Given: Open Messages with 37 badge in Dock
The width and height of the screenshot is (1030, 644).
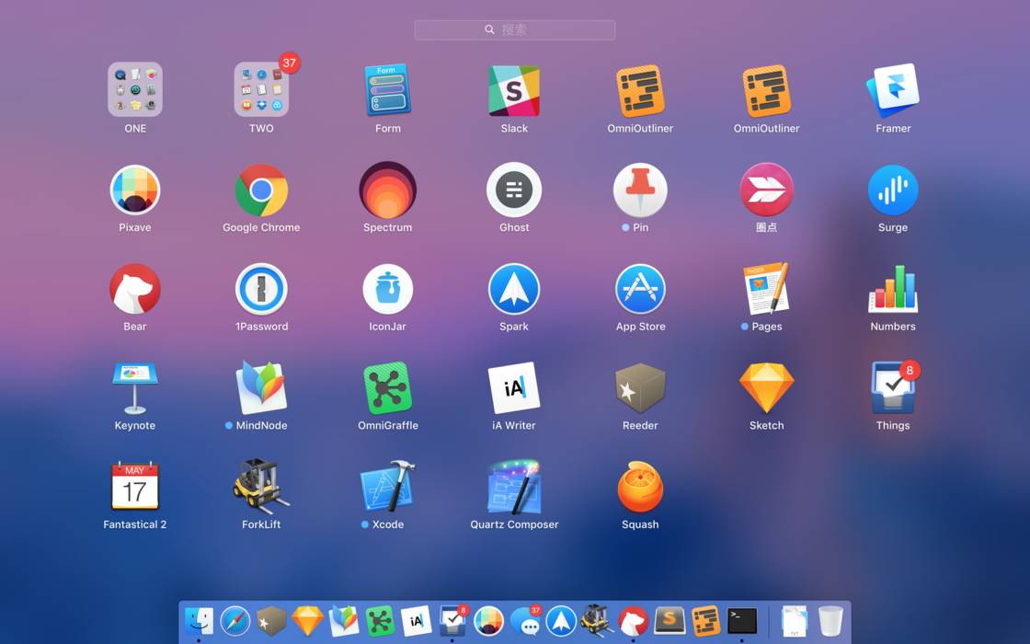Looking at the screenshot, I should pos(525,620).
